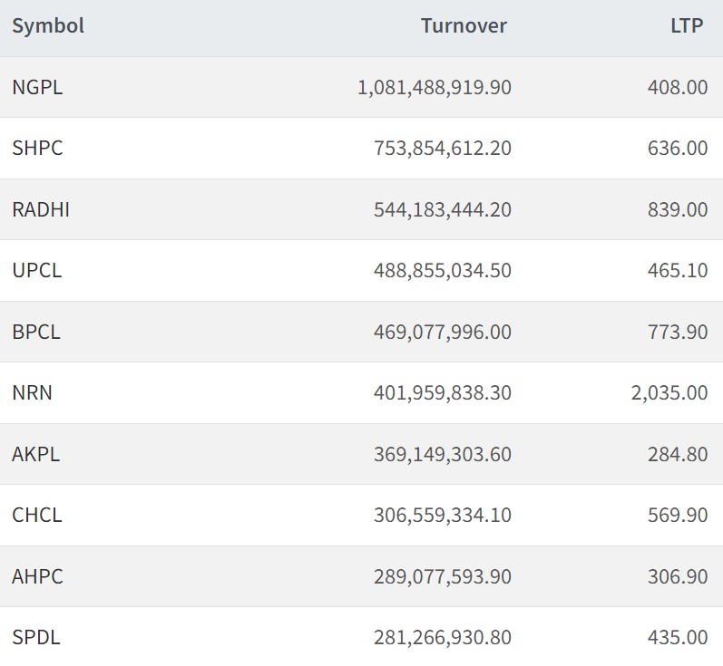Image resolution: width=723 pixels, height=666 pixels.
Task: Select the SHPC symbol
Action: click(38, 148)
